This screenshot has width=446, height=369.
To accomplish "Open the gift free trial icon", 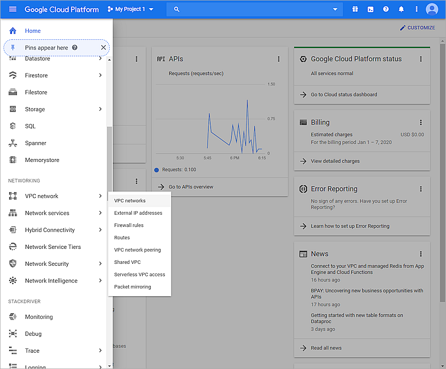I will pos(355,9).
